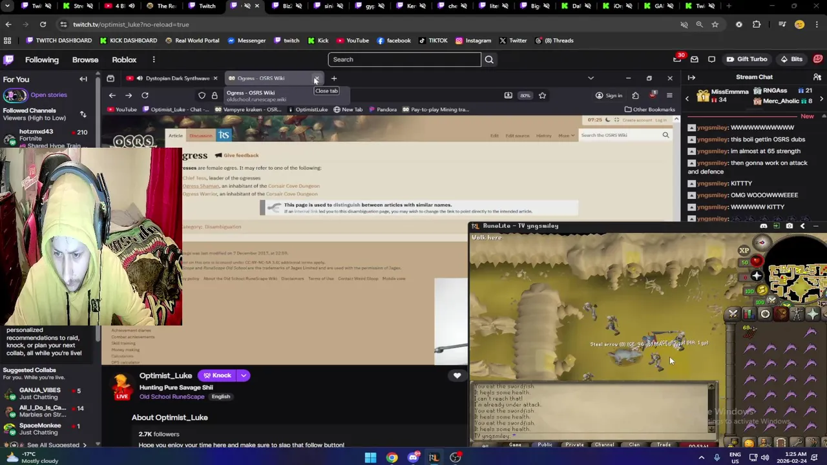Open the TWITCH DASHBOARD bookmark
Viewport: 827px width, 465px height.
(x=59, y=41)
